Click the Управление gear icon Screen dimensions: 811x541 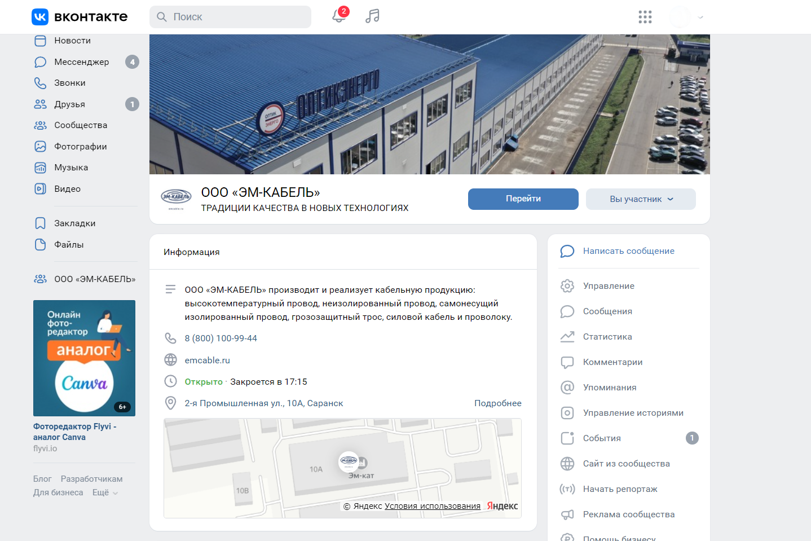[567, 286]
